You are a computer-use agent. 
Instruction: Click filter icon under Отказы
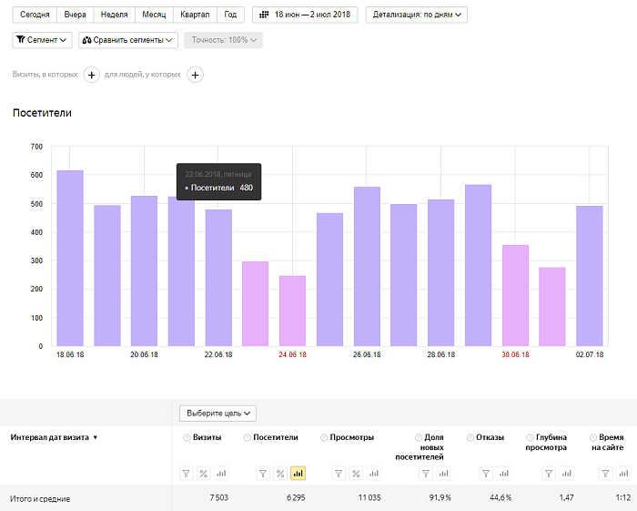click(x=486, y=474)
